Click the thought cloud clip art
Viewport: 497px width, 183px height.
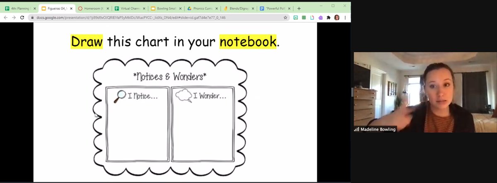coord(183,96)
